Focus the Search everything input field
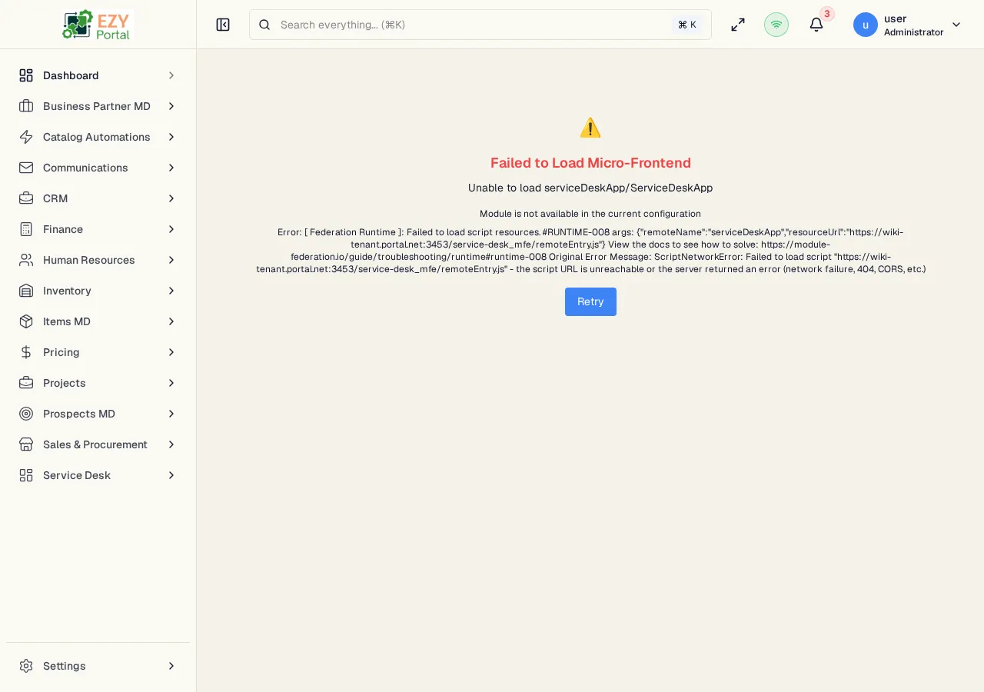 (x=480, y=25)
